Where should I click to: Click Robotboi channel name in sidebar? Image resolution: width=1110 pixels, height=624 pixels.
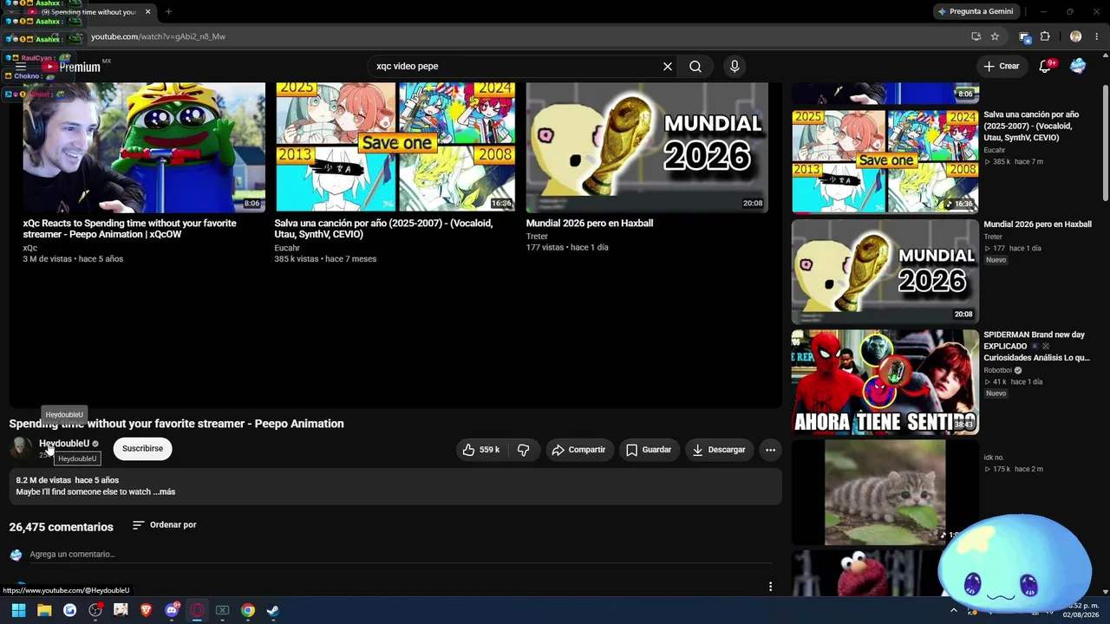pyautogui.click(x=1000, y=370)
